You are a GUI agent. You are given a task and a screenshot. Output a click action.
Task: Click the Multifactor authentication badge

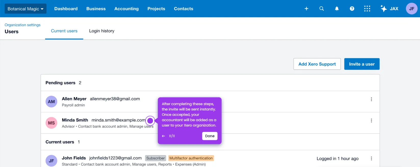(x=191, y=158)
